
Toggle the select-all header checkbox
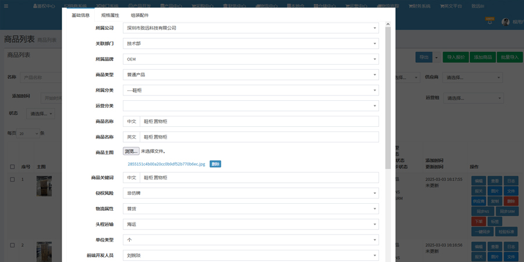[x=12, y=167]
